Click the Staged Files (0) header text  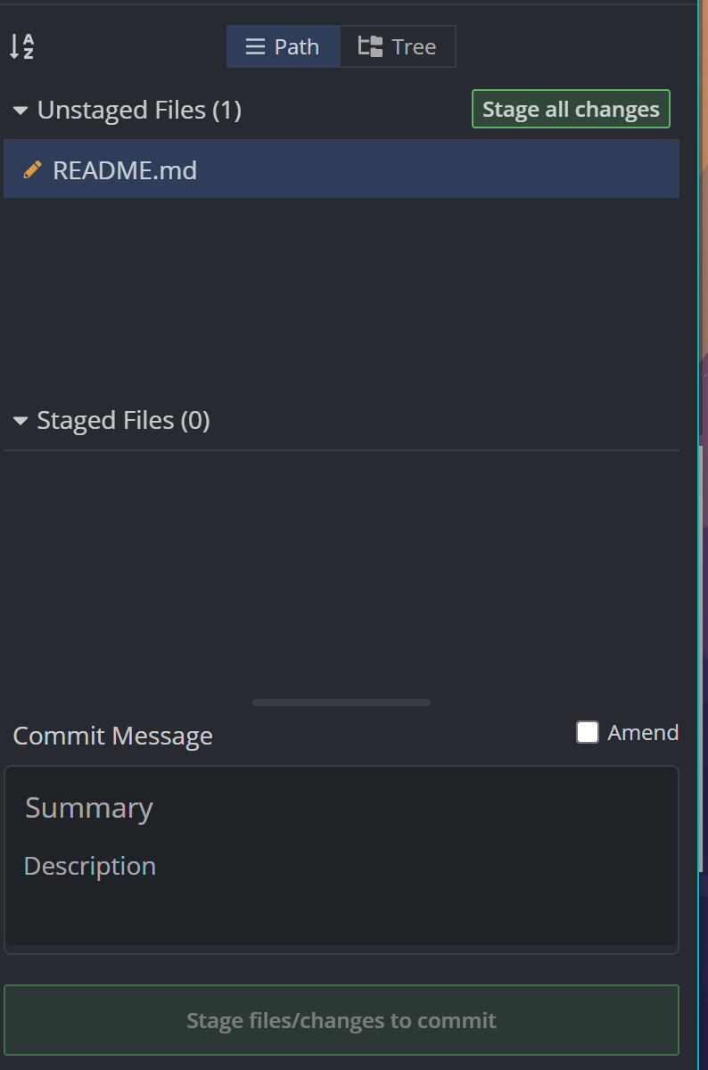click(123, 421)
